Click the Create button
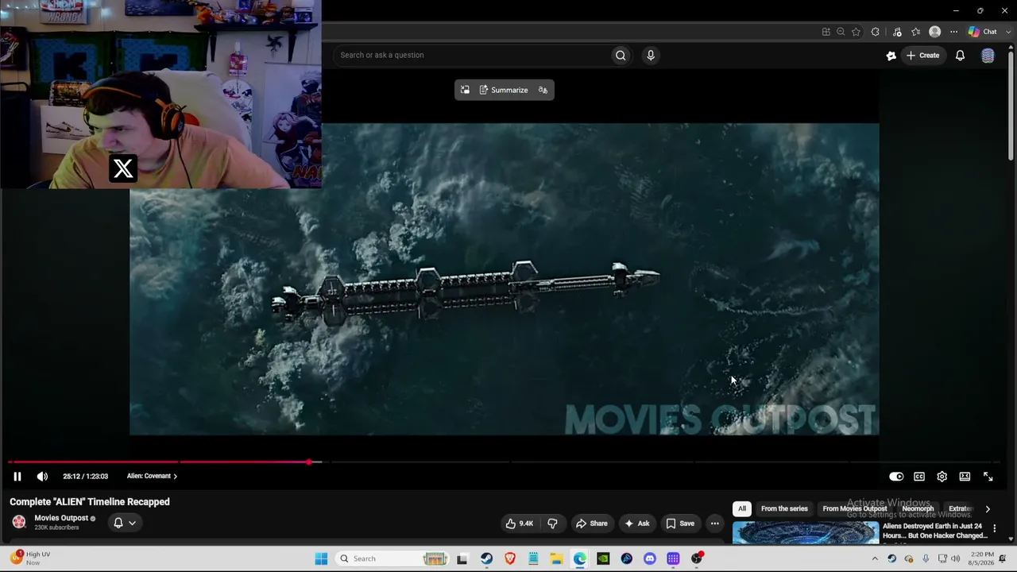Screen dimensions: 1017x572 pyautogui.click(x=923, y=55)
